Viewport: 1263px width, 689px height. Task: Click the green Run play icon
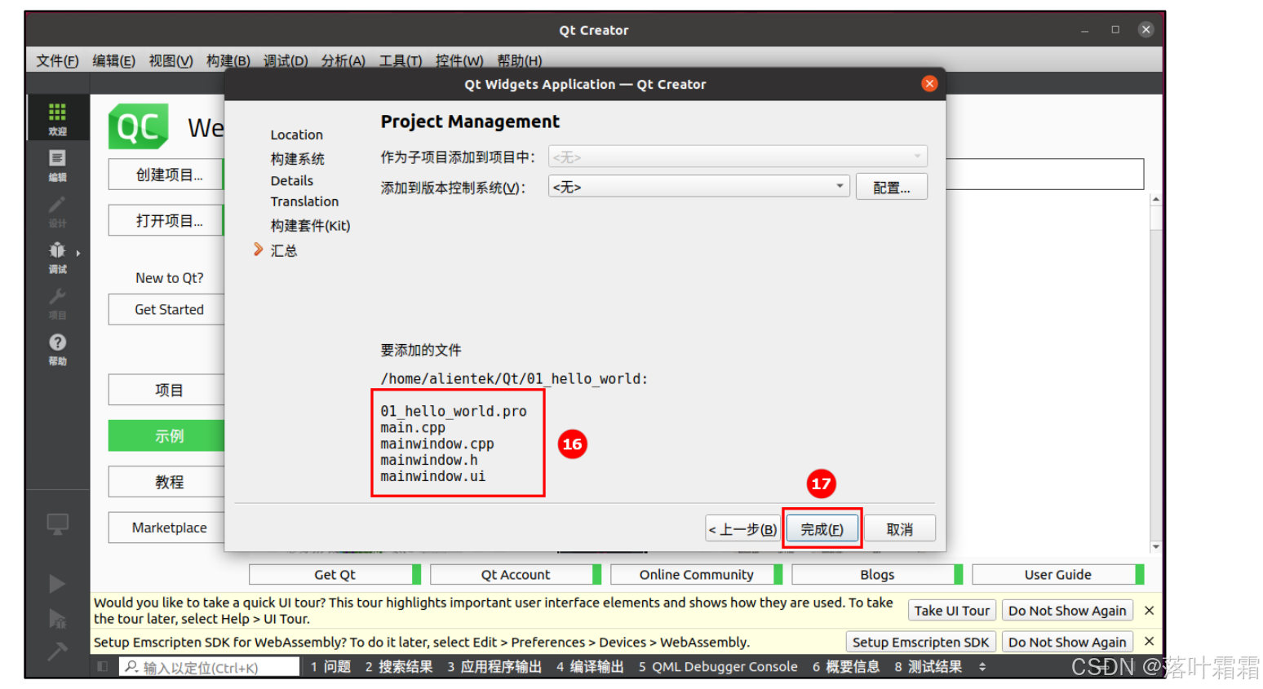(57, 584)
